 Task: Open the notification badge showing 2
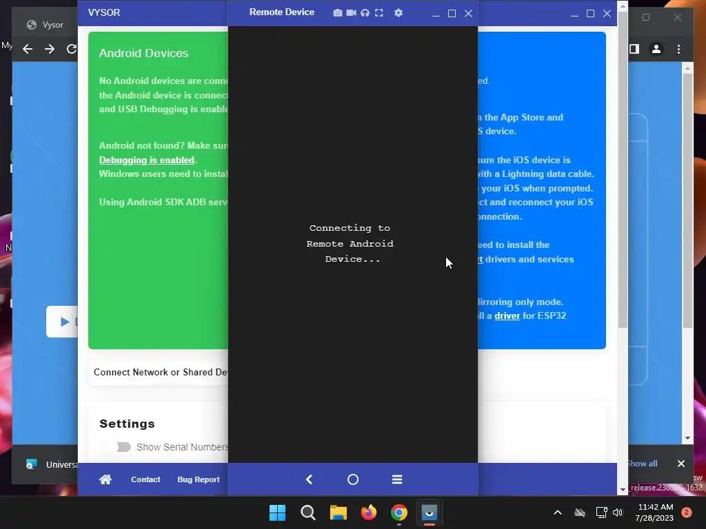tap(687, 512)
